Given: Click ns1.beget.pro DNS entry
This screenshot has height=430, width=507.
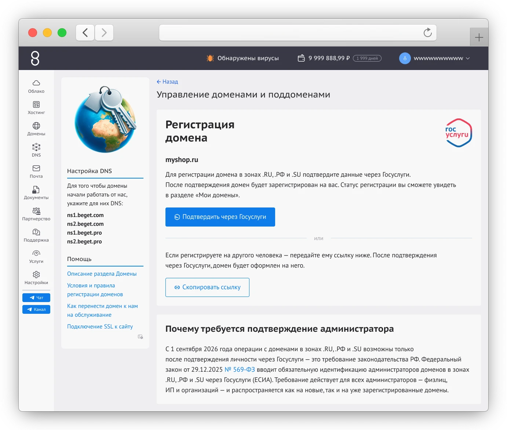Looking at the screenshot, I should pos(84,233).
